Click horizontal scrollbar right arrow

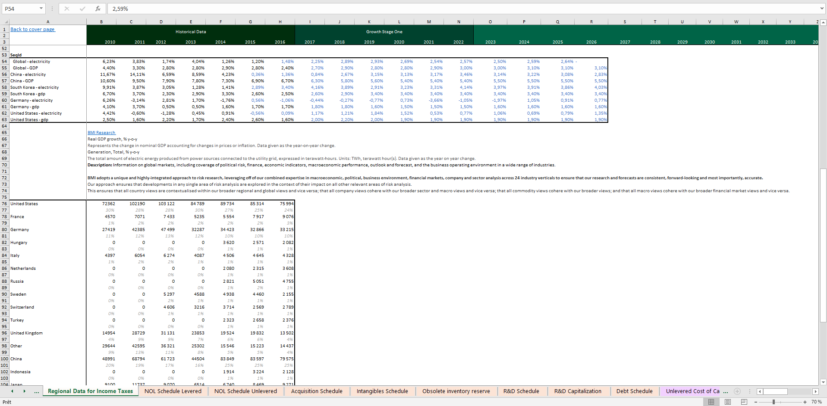(x=815, y=391)
